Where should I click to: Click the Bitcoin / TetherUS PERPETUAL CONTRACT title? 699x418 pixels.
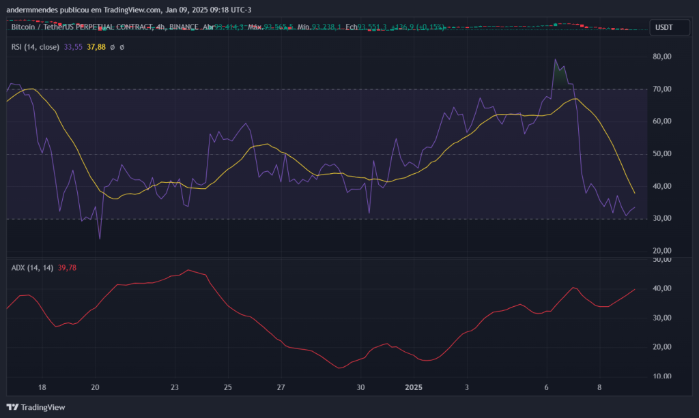[x=104, y=27]
